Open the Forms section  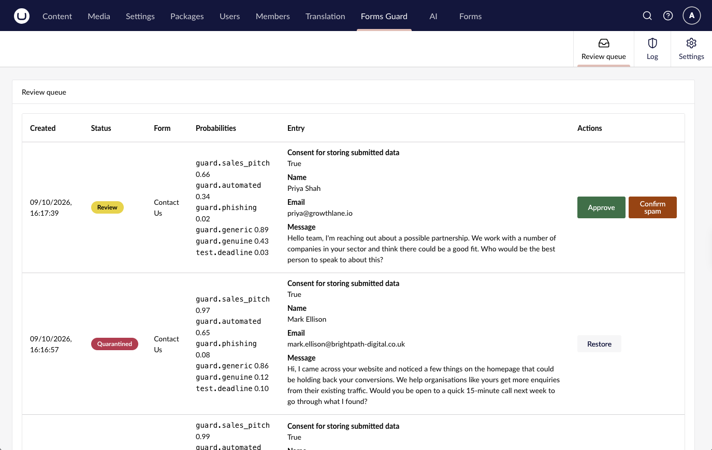[x=471, y=16]
